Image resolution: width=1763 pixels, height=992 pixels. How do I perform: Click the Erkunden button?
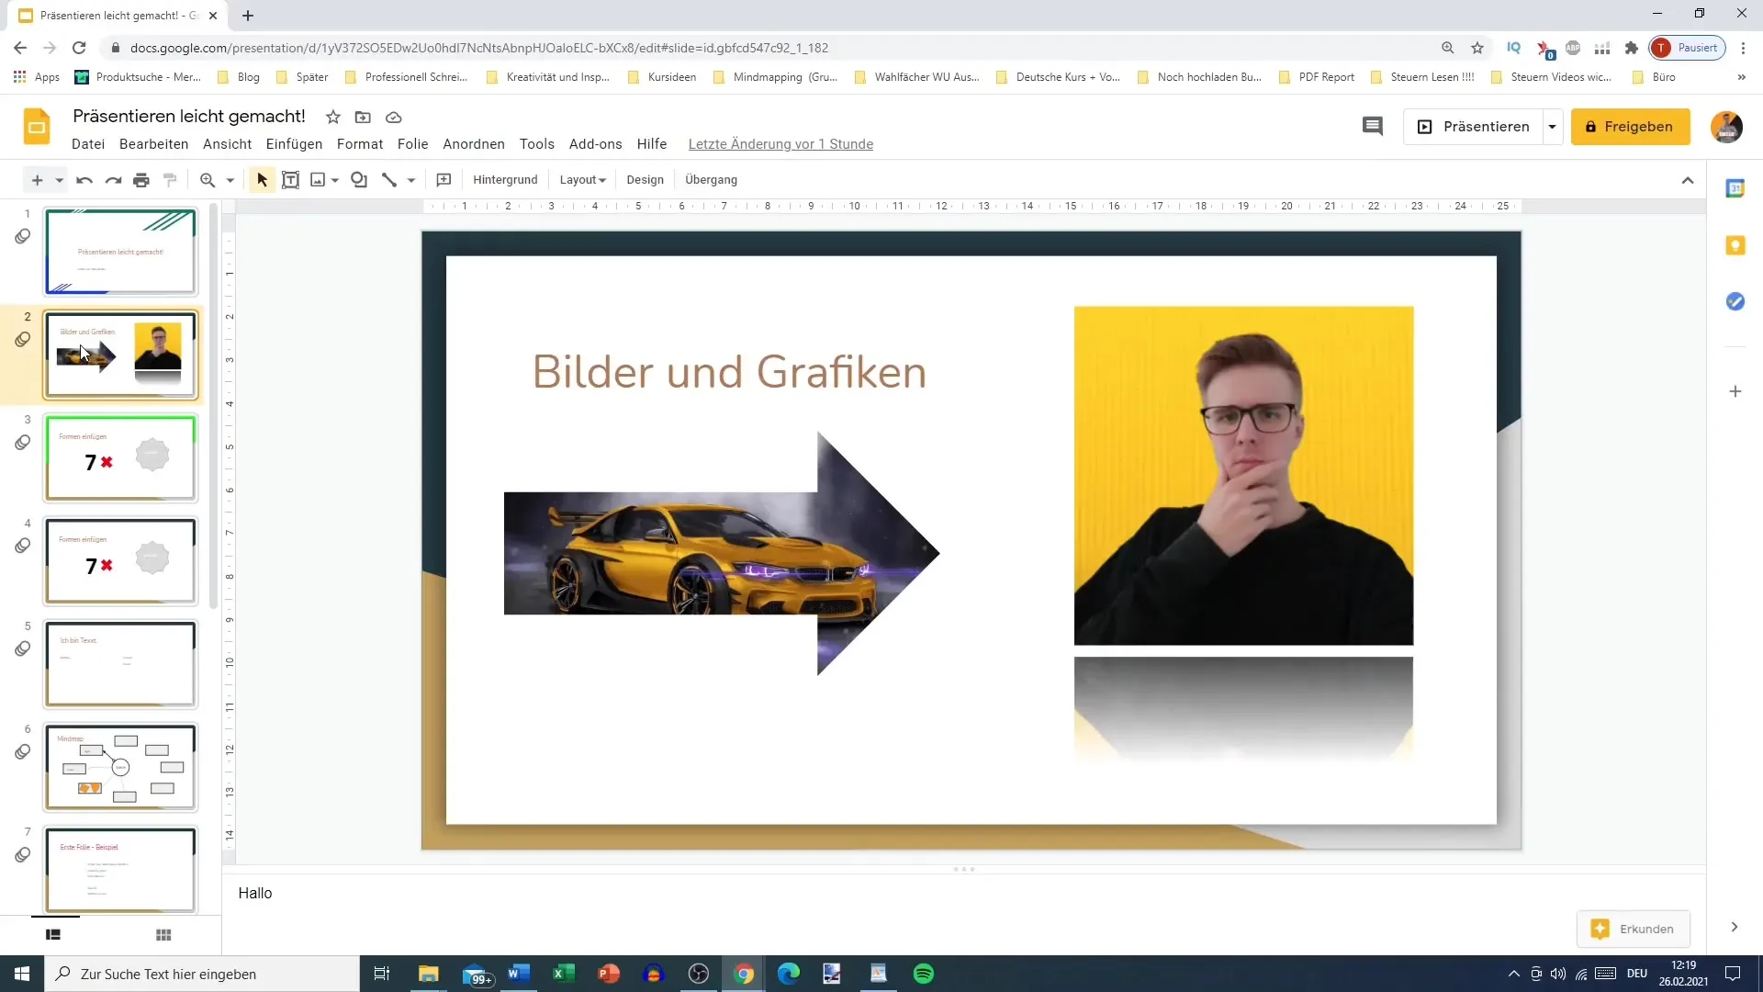pyautogui.click(x=1633, y=929)
